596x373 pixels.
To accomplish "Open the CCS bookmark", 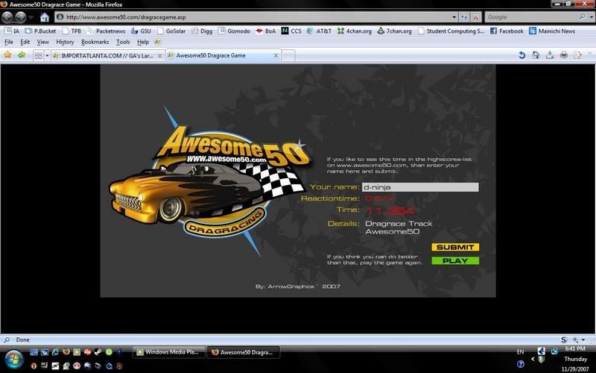I will coord(291,31).
